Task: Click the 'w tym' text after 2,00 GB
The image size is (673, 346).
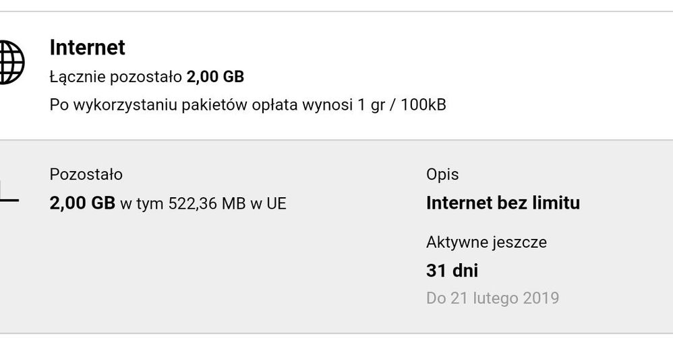Action: click(x=142, y=203)
